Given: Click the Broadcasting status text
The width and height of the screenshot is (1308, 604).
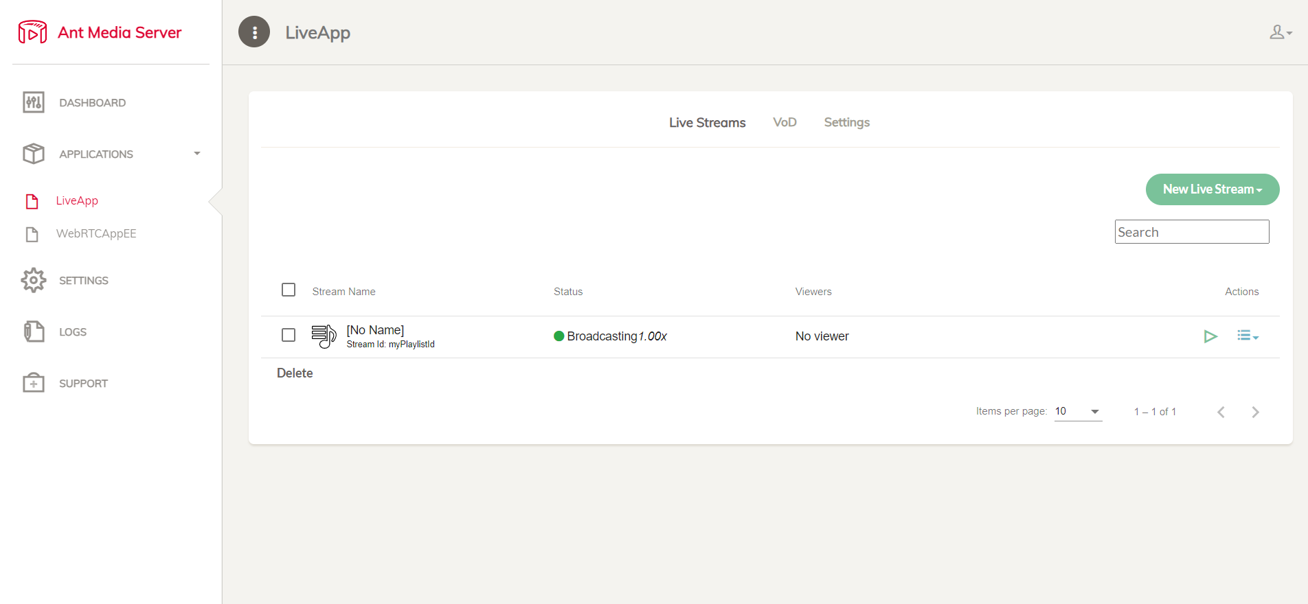Looking at the screenshot, I should 602,336.
